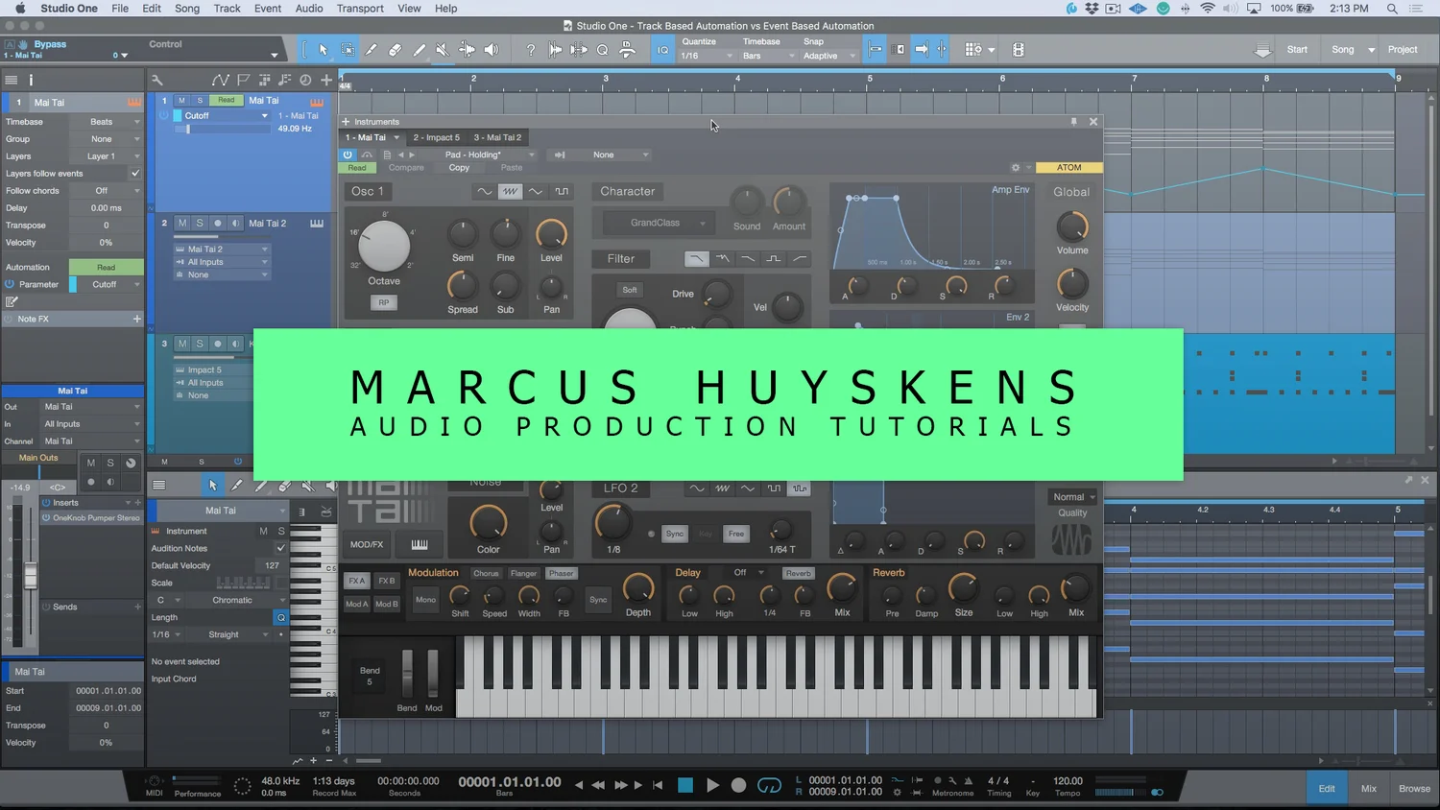This screenshot has height=810, width=1440.
Task: Open the Transport menu
Action: pyautogui.click(x=360, y=9)
